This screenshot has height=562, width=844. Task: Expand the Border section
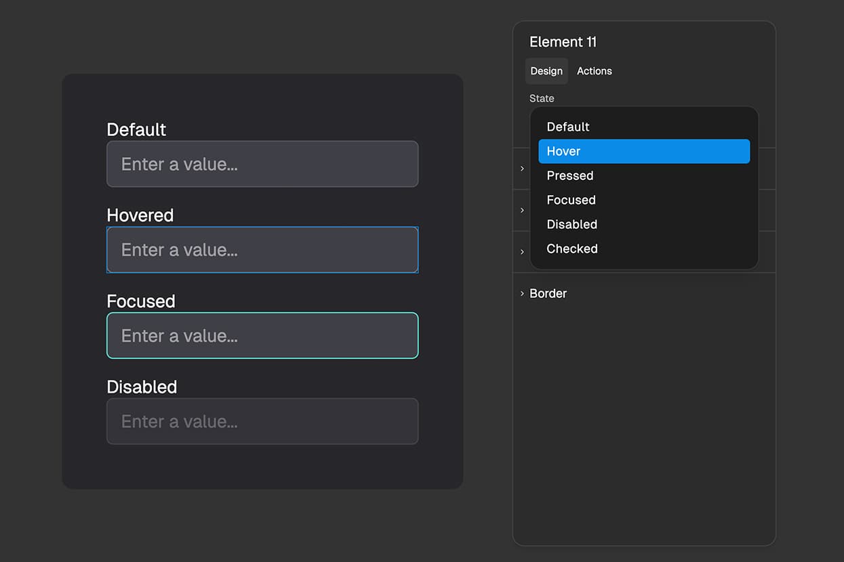pos(548,293)
